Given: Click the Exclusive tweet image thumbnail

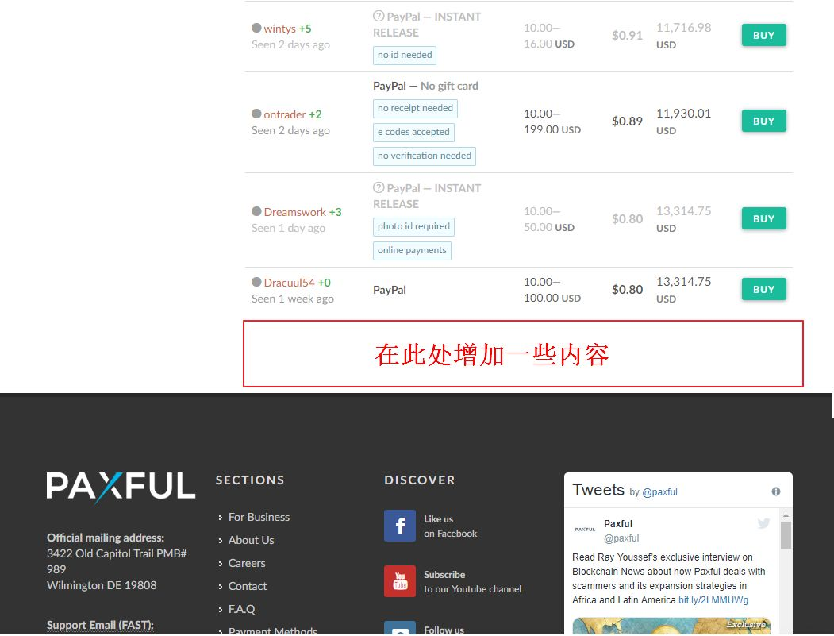Looking at the screenshot, I should 671,626.
